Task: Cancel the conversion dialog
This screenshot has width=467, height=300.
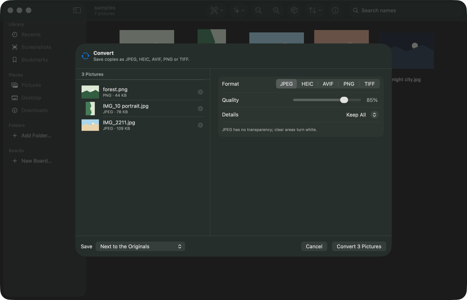Action: [314, 246]
